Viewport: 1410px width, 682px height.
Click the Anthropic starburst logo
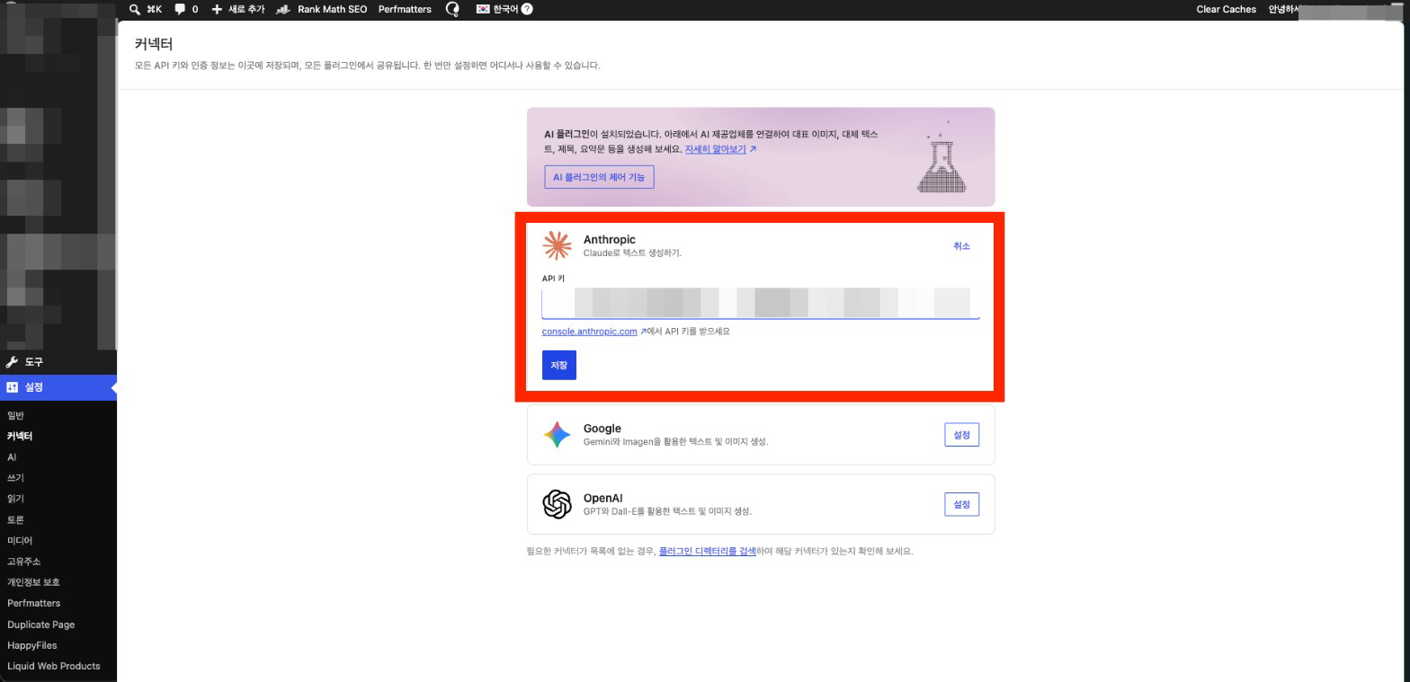(557, 245)
